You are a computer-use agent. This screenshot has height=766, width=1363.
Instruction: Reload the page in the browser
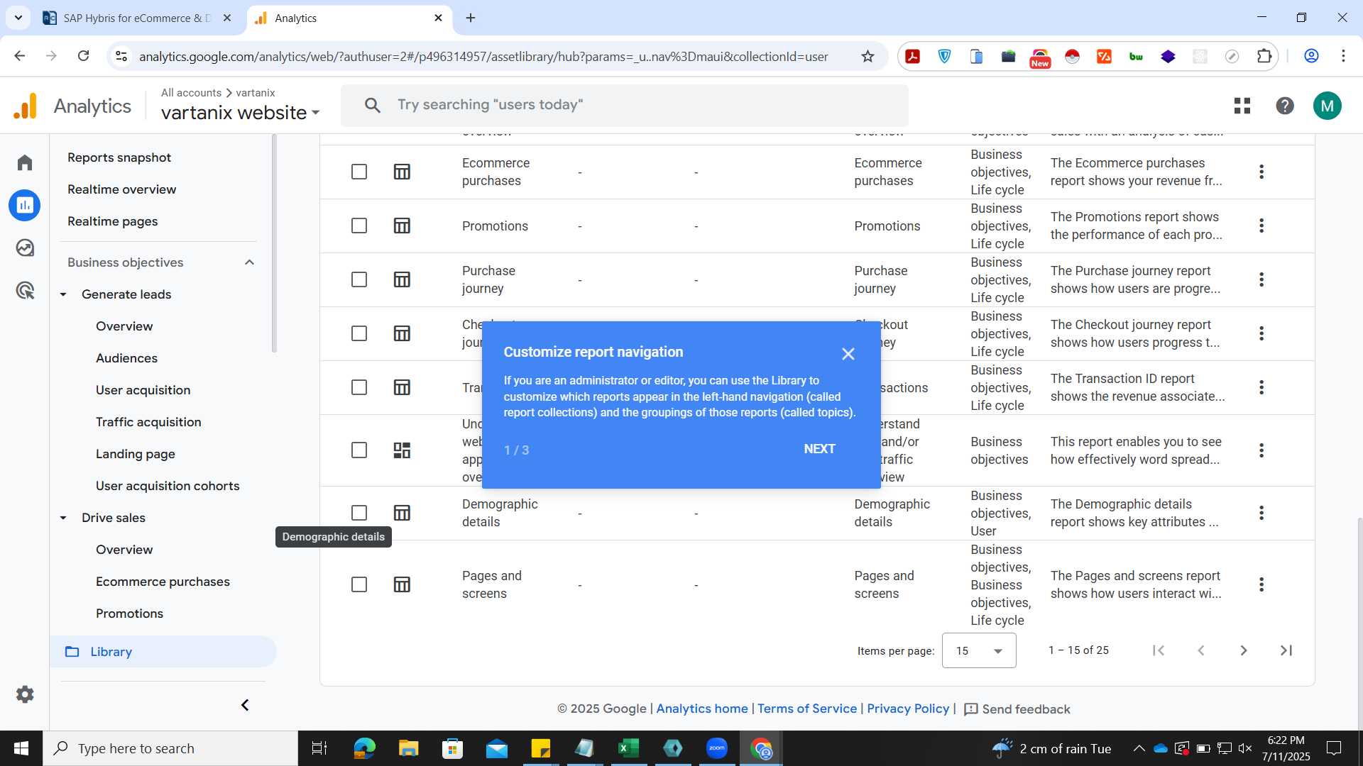coord(83,56)
